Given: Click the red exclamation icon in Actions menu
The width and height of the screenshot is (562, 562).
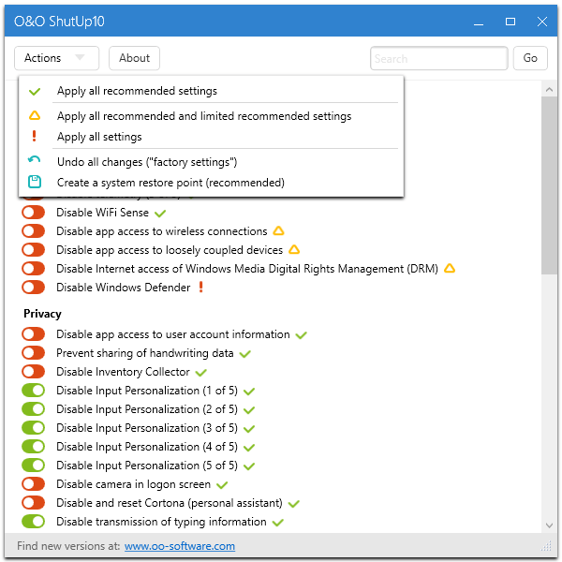Looking at the screenshot, I should point(35,137).
